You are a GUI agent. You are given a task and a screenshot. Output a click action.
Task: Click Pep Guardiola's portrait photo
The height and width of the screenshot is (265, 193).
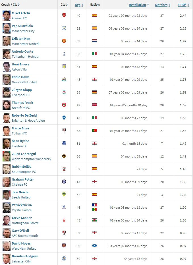coord(6,28)
